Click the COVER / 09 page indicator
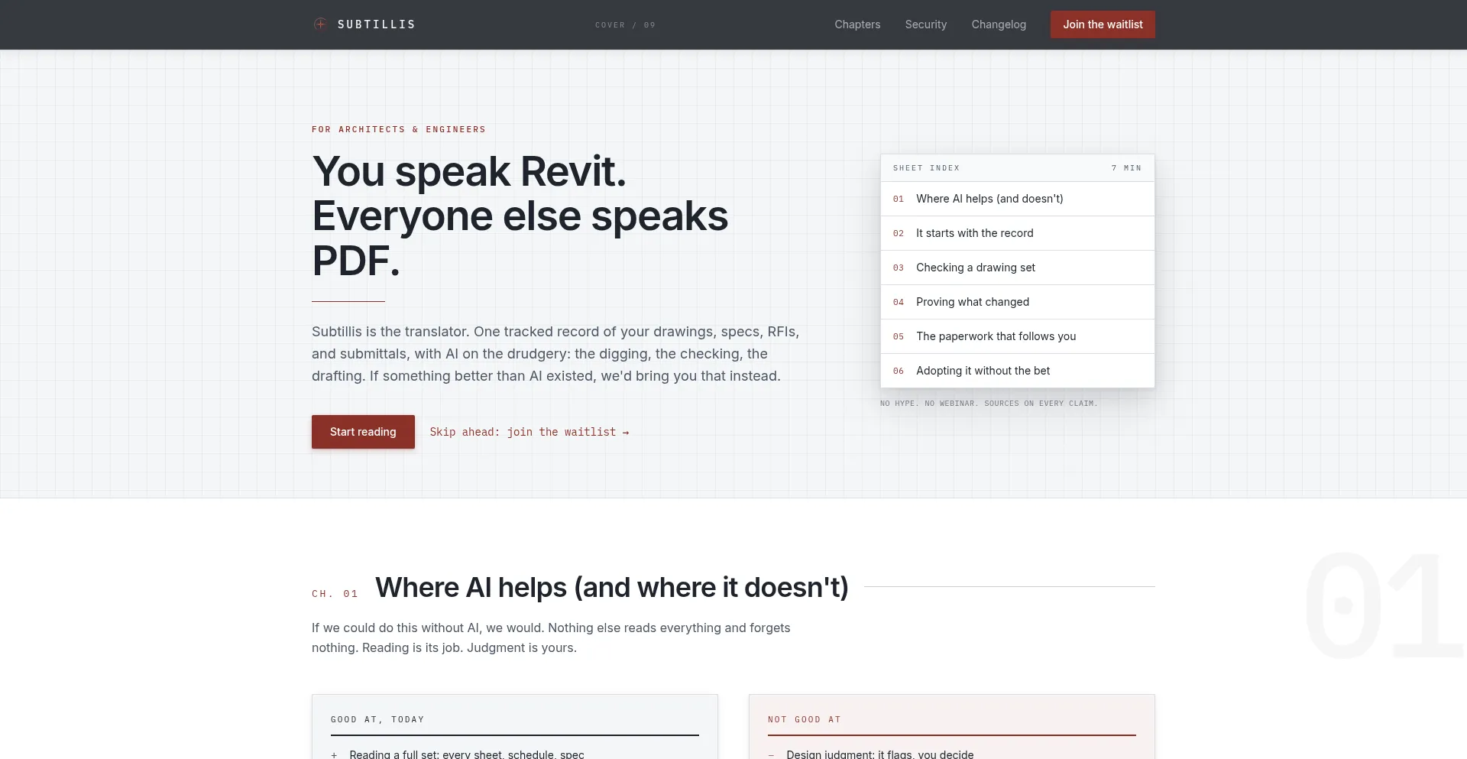 (x=625, y=25)
